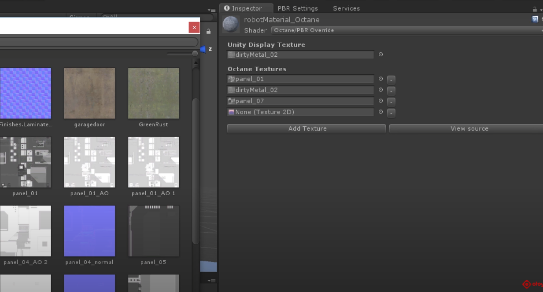Click the GreenRust label text
This screenshot has width=543, height=292.
pyautogui.click(x=154, y=124)
